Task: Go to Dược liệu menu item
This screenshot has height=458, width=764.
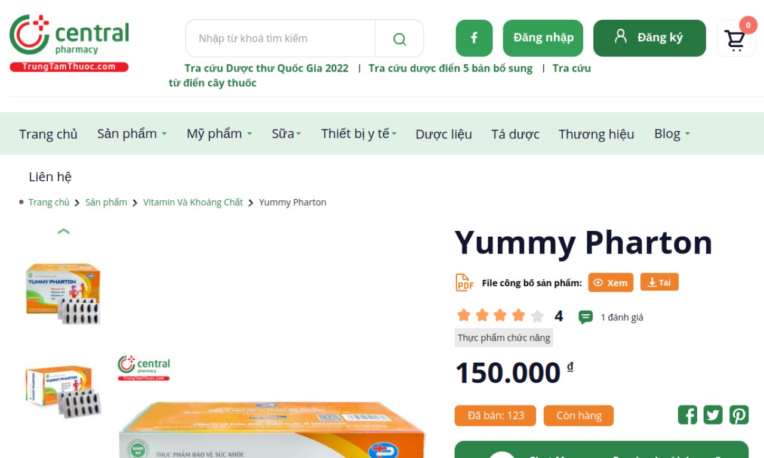Action: coord(443,134)
